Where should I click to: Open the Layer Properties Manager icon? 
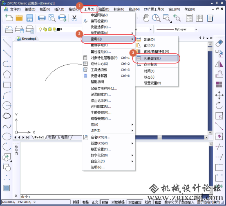point(9,29)
